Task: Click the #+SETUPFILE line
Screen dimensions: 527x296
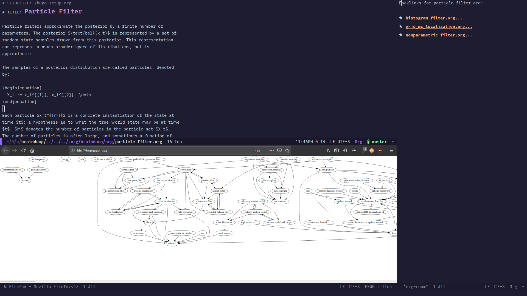Action: pyautogui.click(x=37, y=3)
